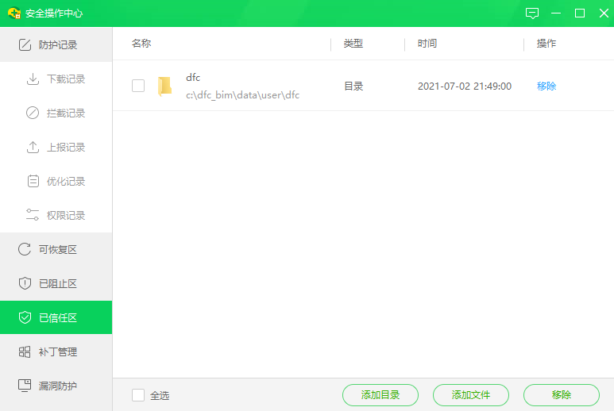614x411 pixels.
Task: Open the feedback message icon in title bar
Action: tap(532, 13)
